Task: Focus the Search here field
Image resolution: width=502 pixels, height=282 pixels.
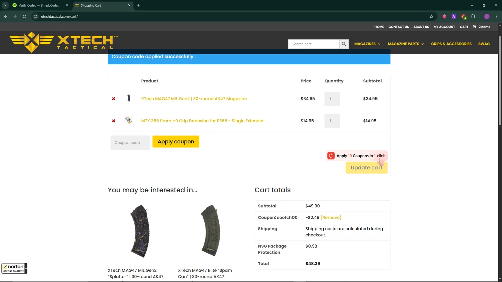Action: click(x=314, y=44)
